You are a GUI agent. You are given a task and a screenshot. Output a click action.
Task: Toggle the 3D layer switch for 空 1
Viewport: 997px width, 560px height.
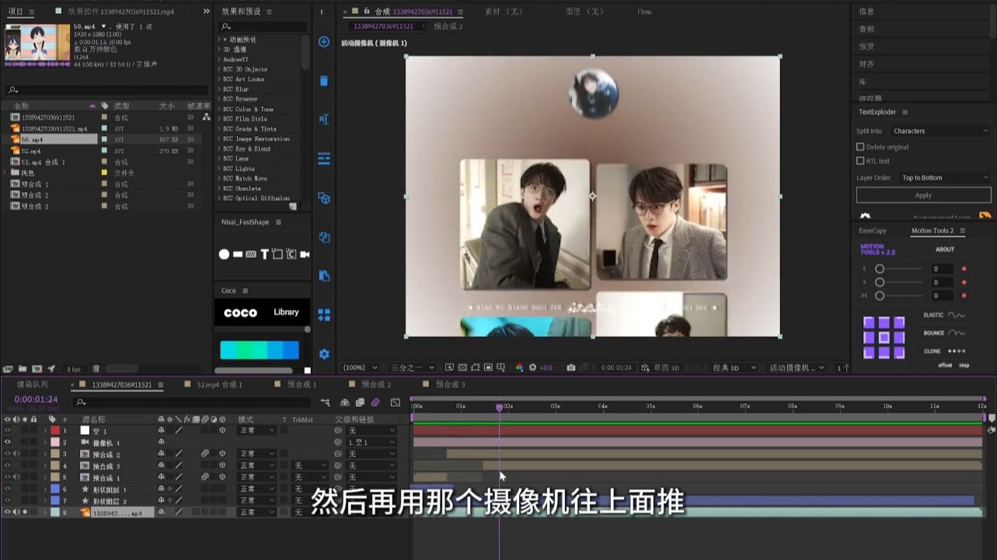222,430
